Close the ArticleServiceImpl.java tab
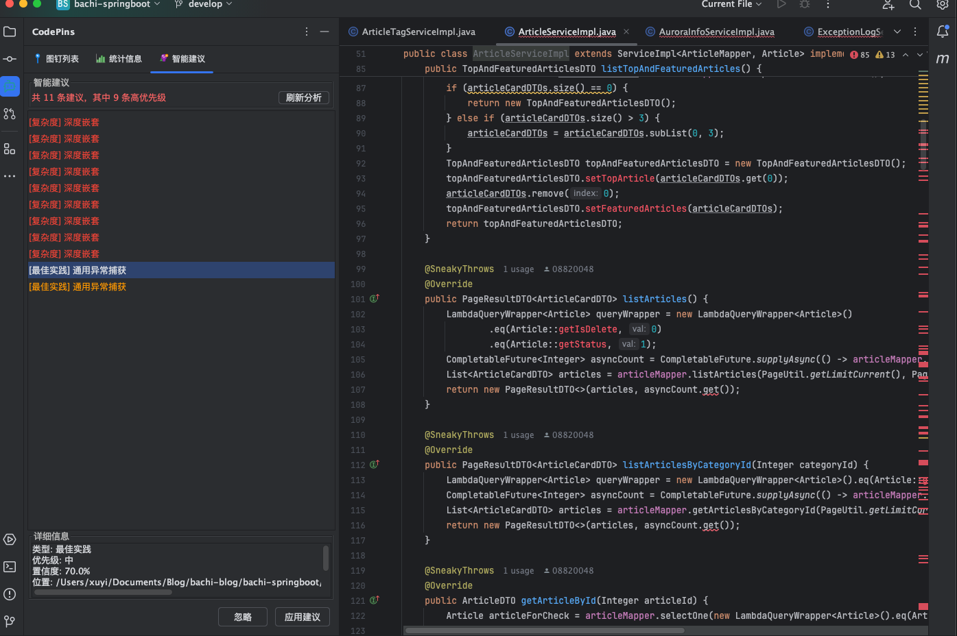The image size is (957, 636). click(626, 32)
